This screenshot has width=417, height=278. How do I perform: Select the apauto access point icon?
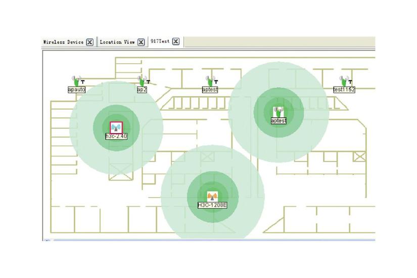point(76,81)
